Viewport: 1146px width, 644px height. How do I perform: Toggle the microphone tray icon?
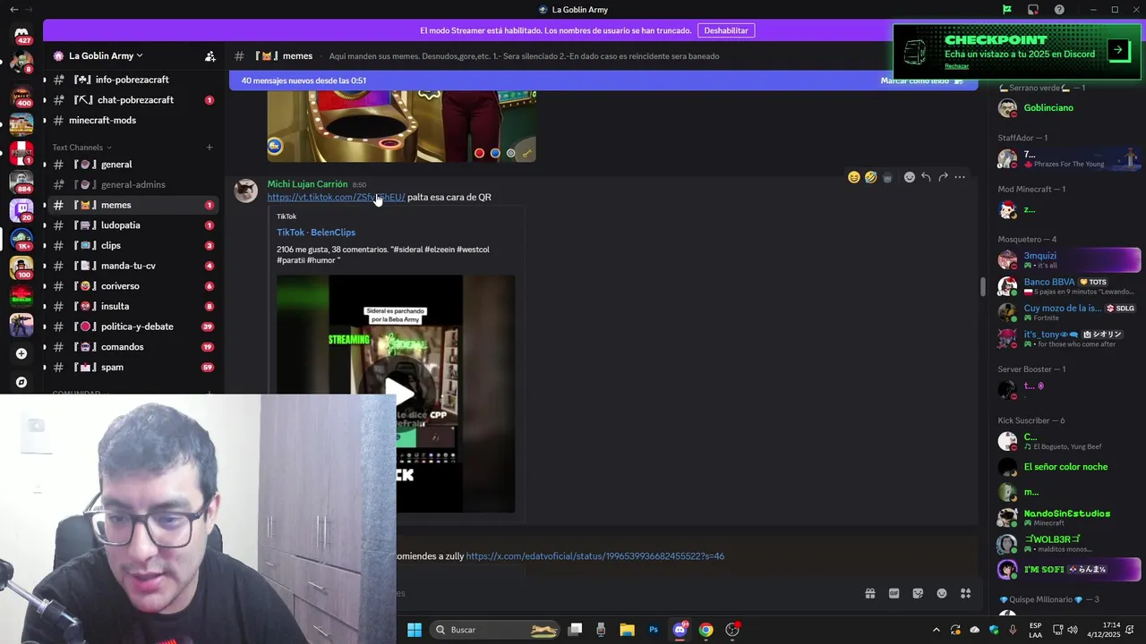(x=1013, y=630)
